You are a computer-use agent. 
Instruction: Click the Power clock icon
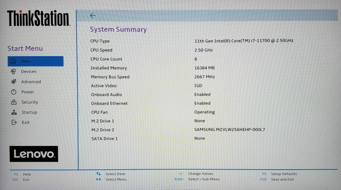click(x=14, y=92)
